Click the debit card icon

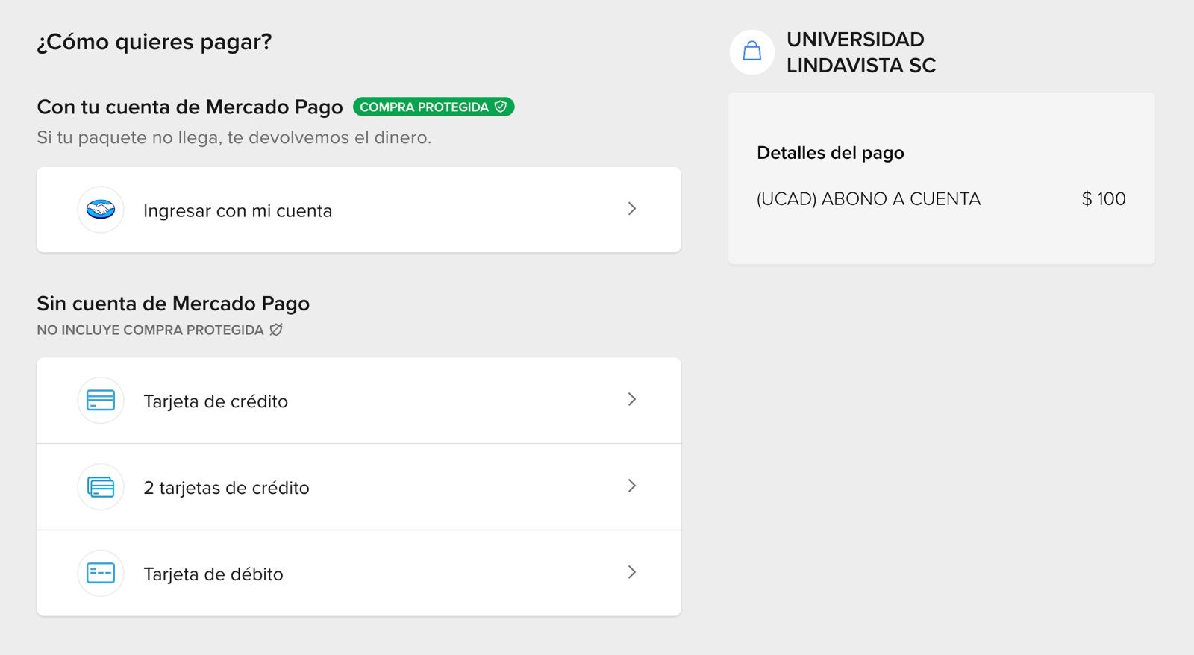click(x=101, y=573)
